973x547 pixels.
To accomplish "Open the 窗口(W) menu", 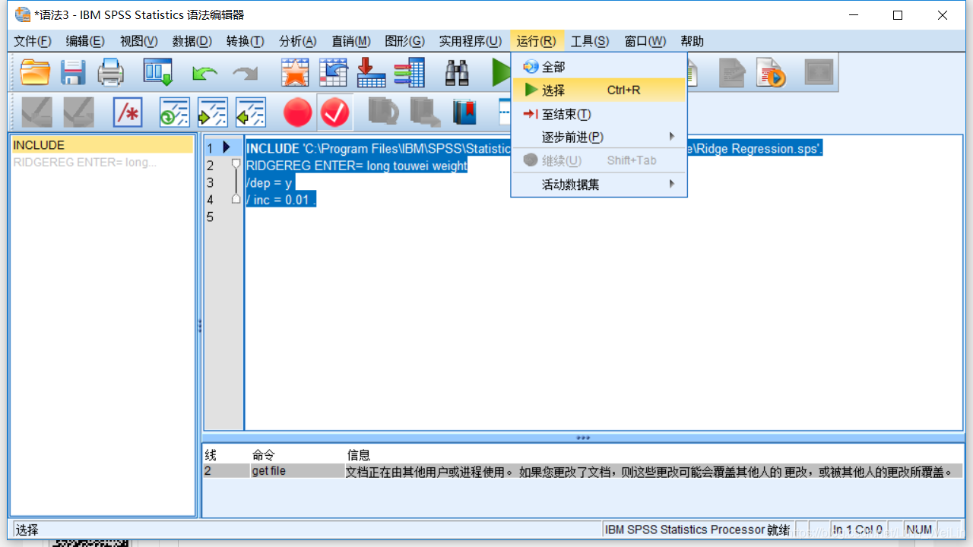I will click(x=645, y=41).
